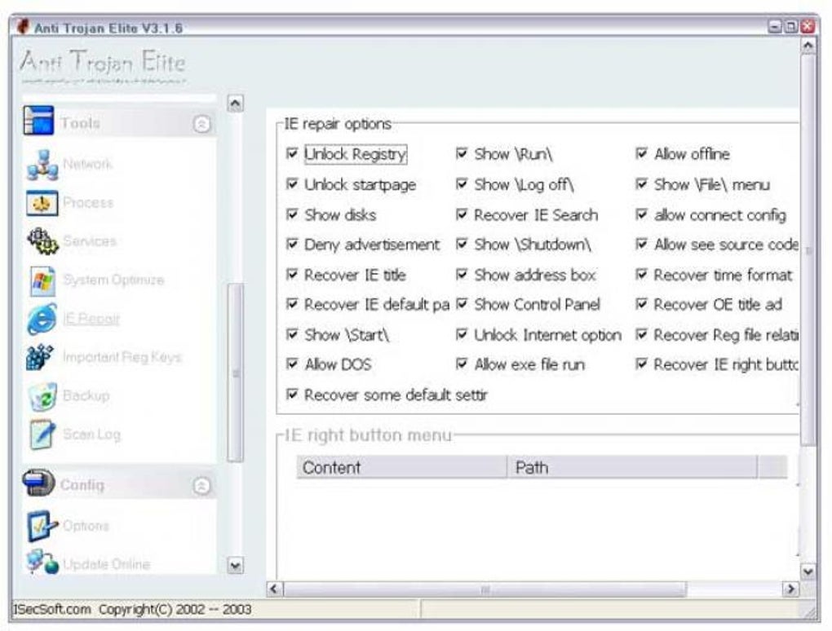Click the sidebar vertical scrollbar thumb

[x=235, y=373]
